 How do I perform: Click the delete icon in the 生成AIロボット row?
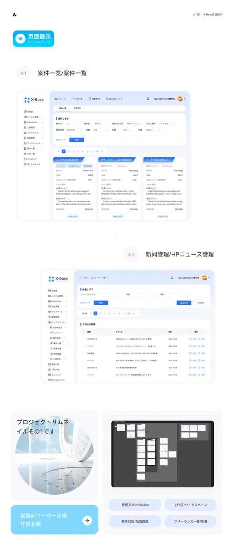(x=199, y=339)
